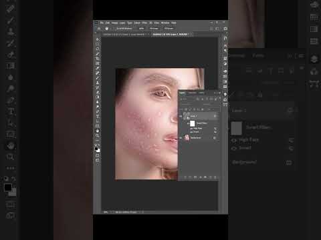Image resolution: width=321 pixels, height=240 pixels.
Task: Select the Eyedropper tool
Action: 98,68
